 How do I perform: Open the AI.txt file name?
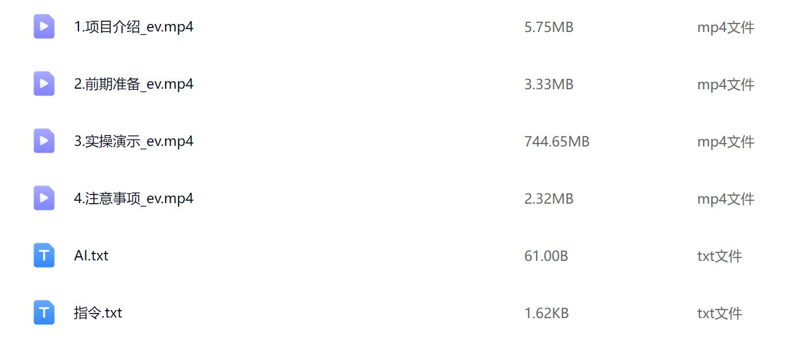(x=91, y=256)
